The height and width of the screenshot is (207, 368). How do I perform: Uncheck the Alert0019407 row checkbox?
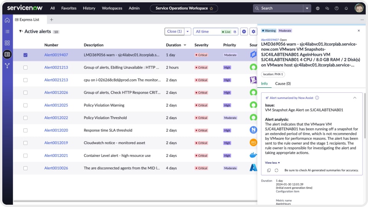click(25, 55)
